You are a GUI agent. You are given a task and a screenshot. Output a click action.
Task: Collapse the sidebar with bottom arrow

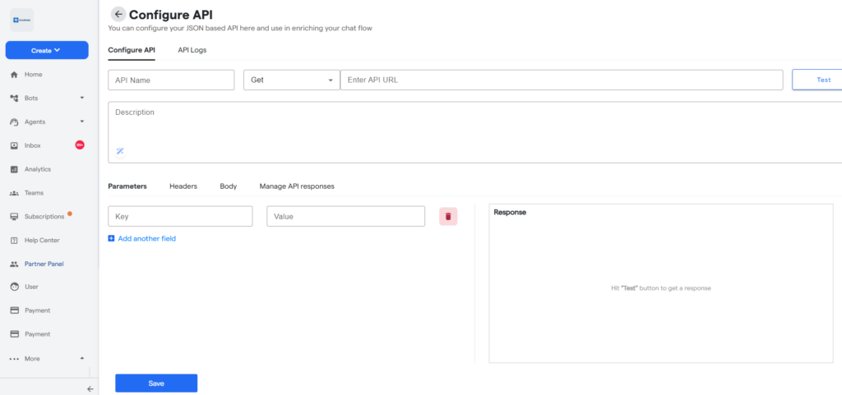pos(90,389)
